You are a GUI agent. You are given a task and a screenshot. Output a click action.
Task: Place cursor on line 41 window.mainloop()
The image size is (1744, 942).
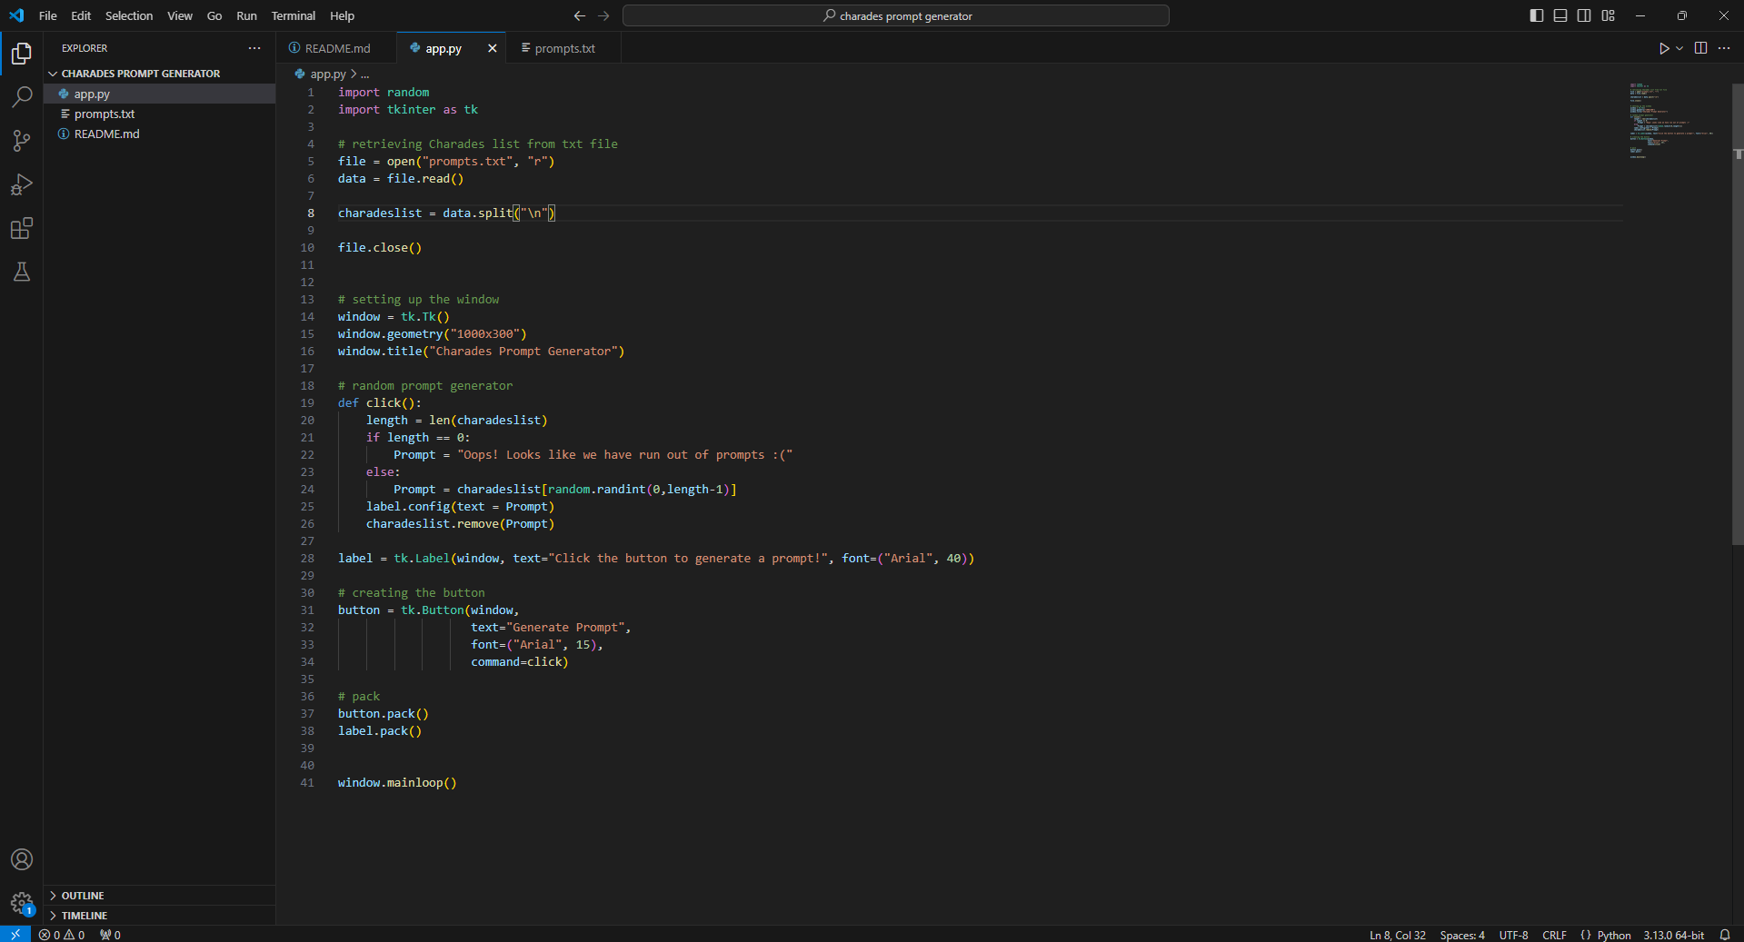click(x=397, y=783)
